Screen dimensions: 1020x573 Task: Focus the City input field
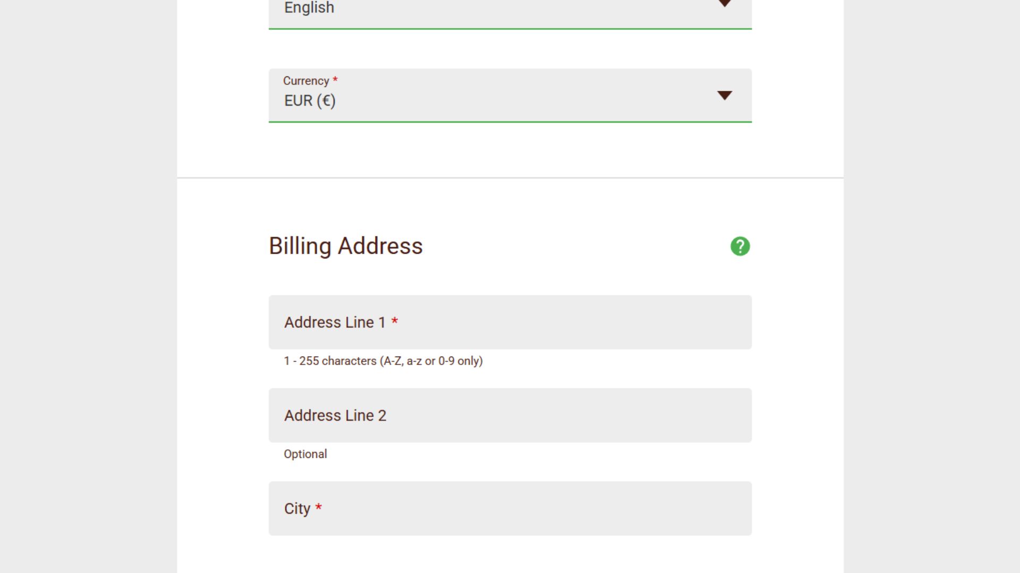tap(510, 508)
